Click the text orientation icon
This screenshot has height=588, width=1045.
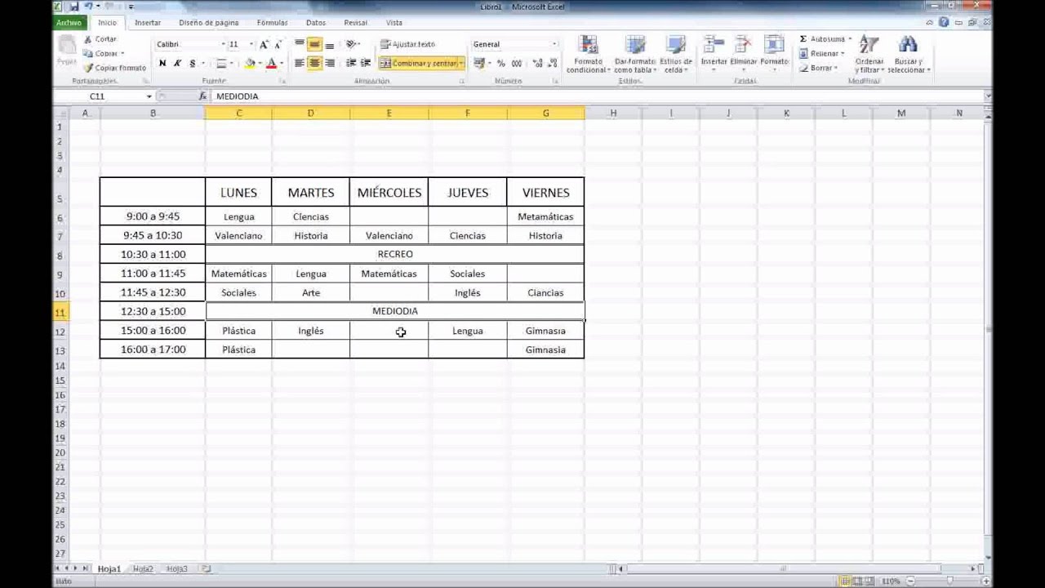point(351,44)
